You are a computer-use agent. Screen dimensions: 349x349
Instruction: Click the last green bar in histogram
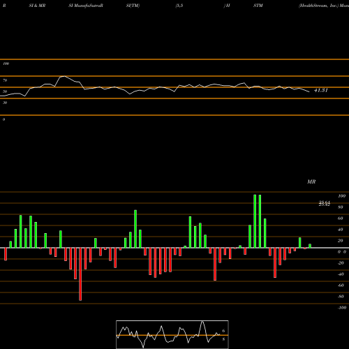click(310, 246)
